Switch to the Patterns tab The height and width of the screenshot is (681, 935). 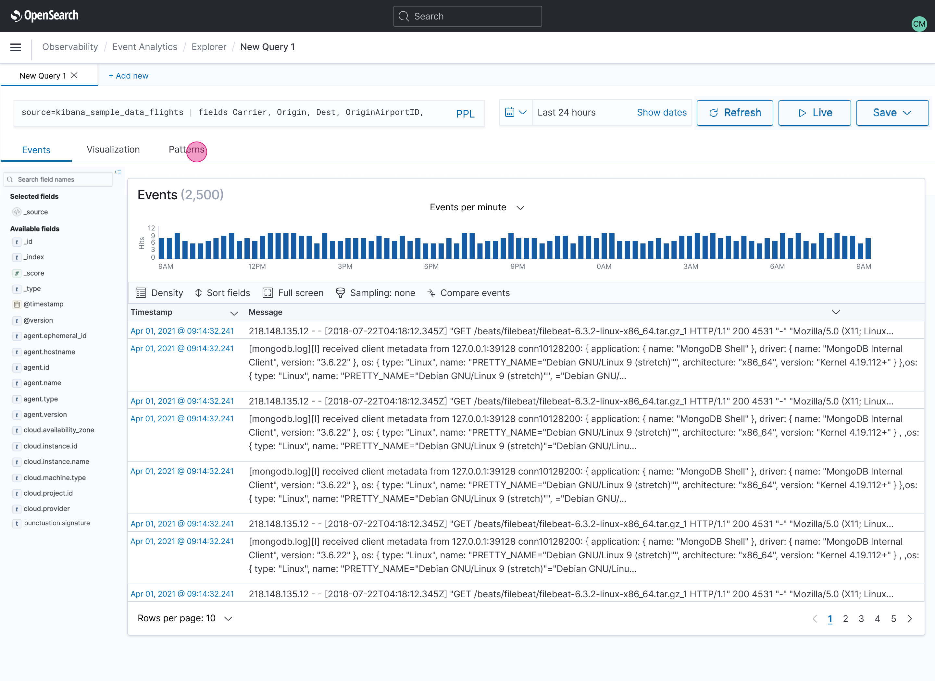[186, 150]
